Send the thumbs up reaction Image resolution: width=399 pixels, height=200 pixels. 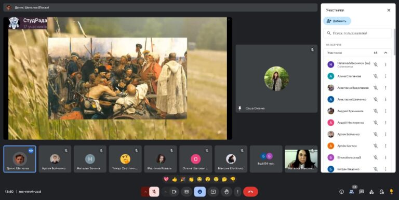click(175, 179)
